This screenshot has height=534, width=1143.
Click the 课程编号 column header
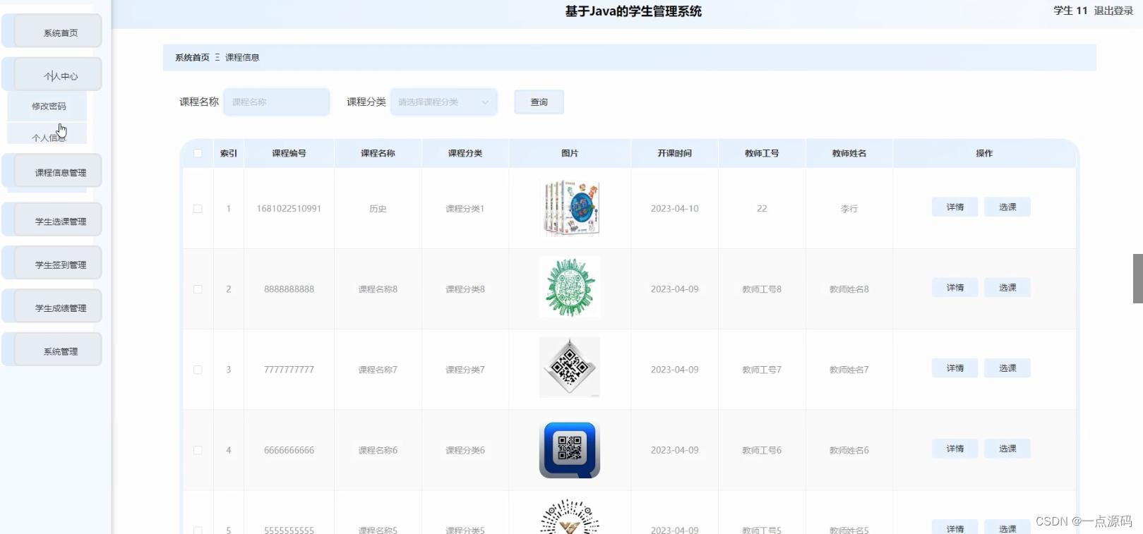pos(289,153)
